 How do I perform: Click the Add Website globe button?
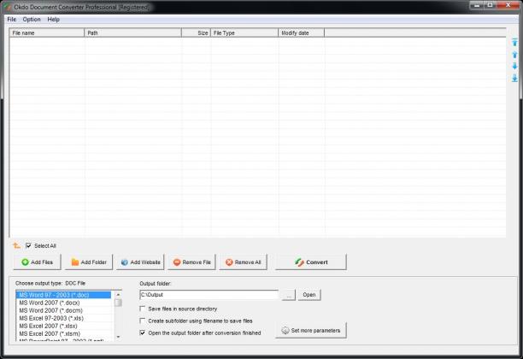(x=140, y=262)
